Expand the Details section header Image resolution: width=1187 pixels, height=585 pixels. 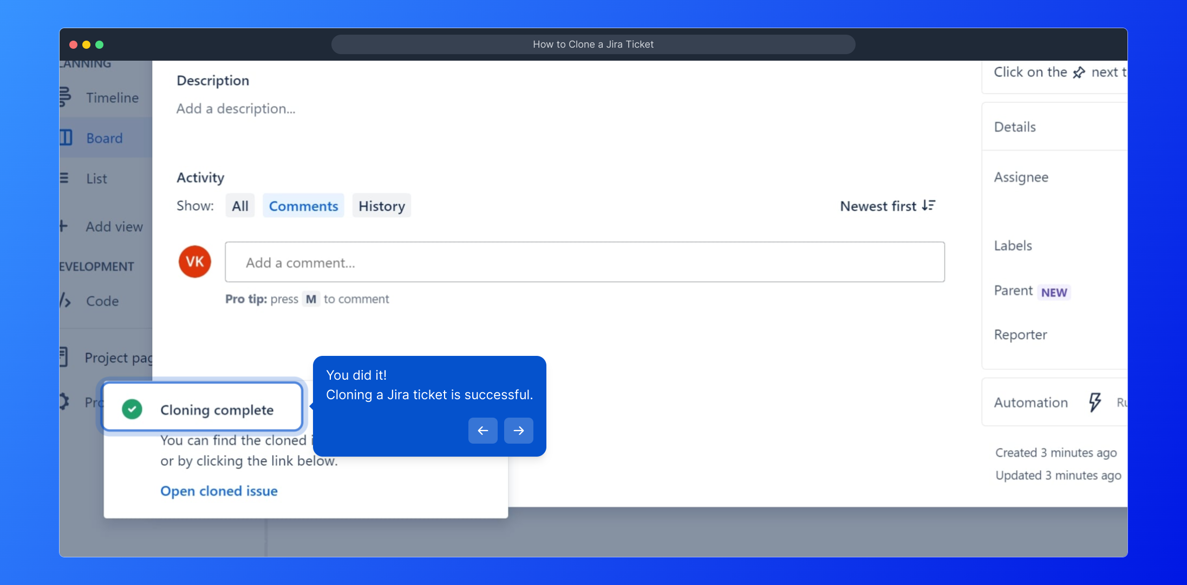pos(1015,127)
